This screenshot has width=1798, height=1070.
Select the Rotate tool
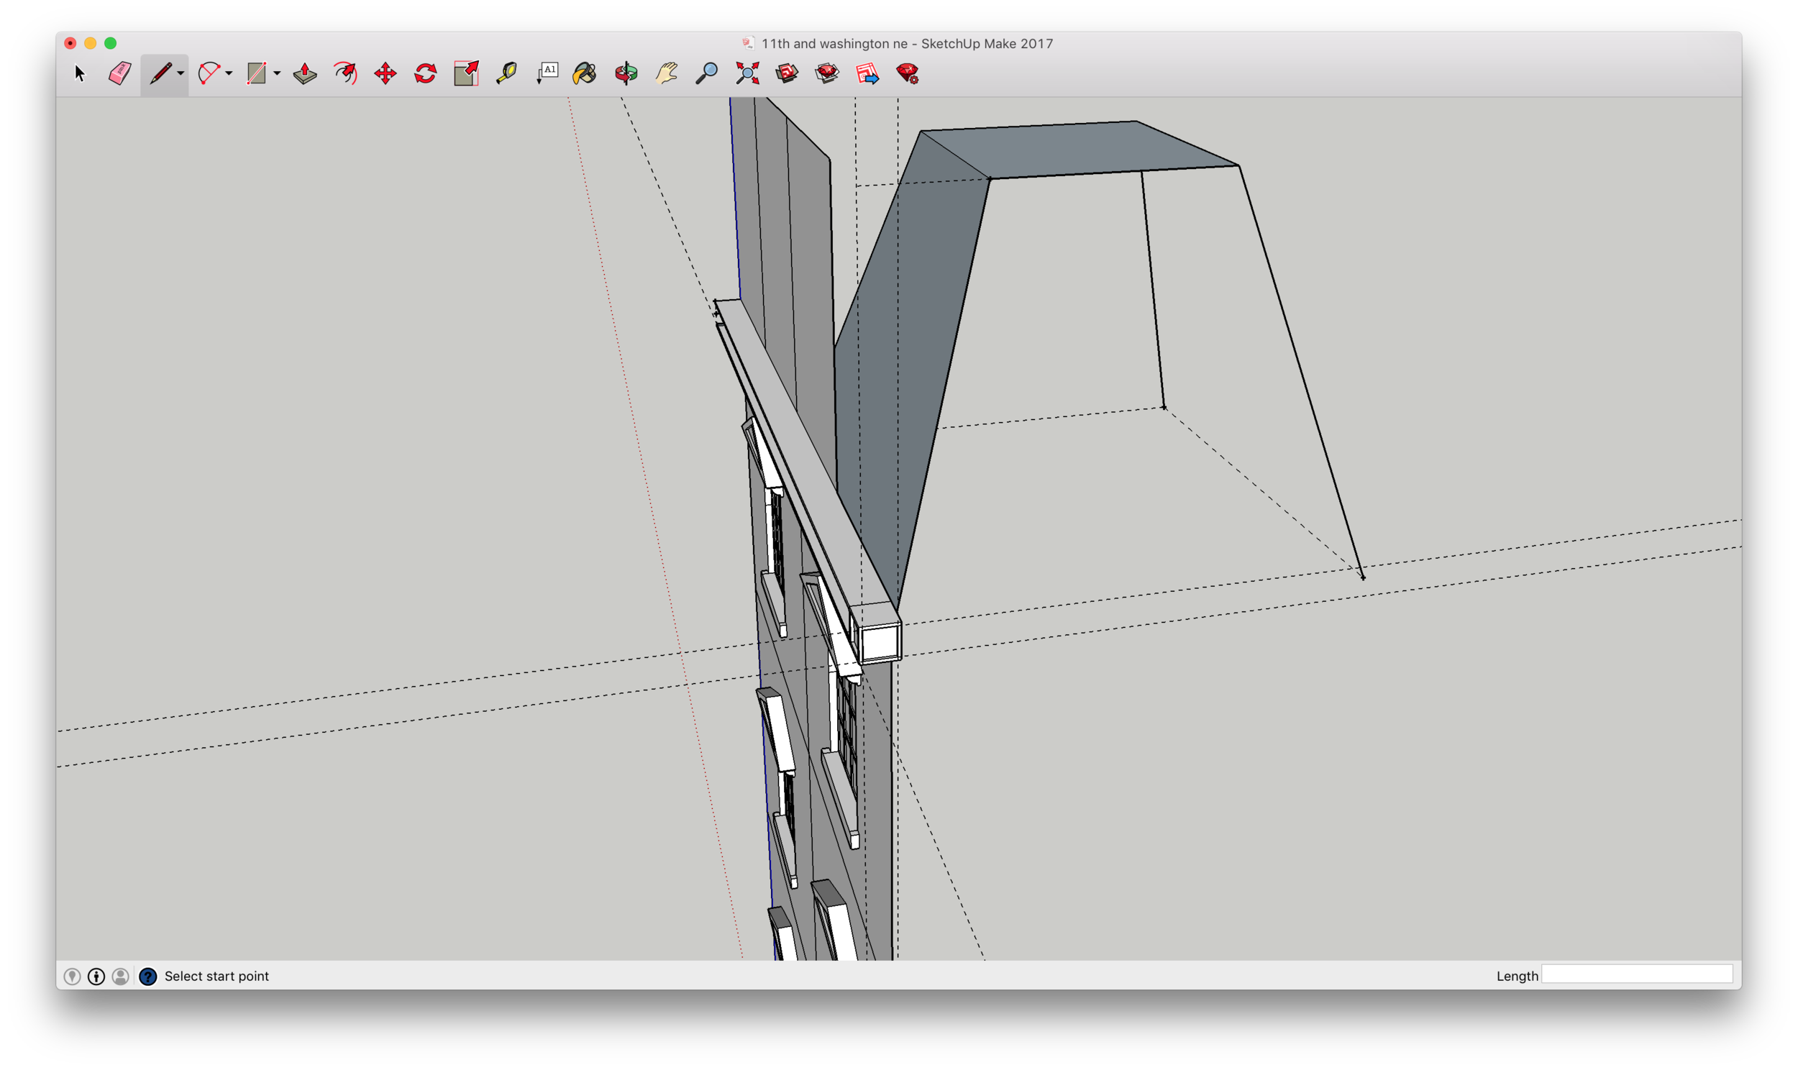click(x=426, y=73)
